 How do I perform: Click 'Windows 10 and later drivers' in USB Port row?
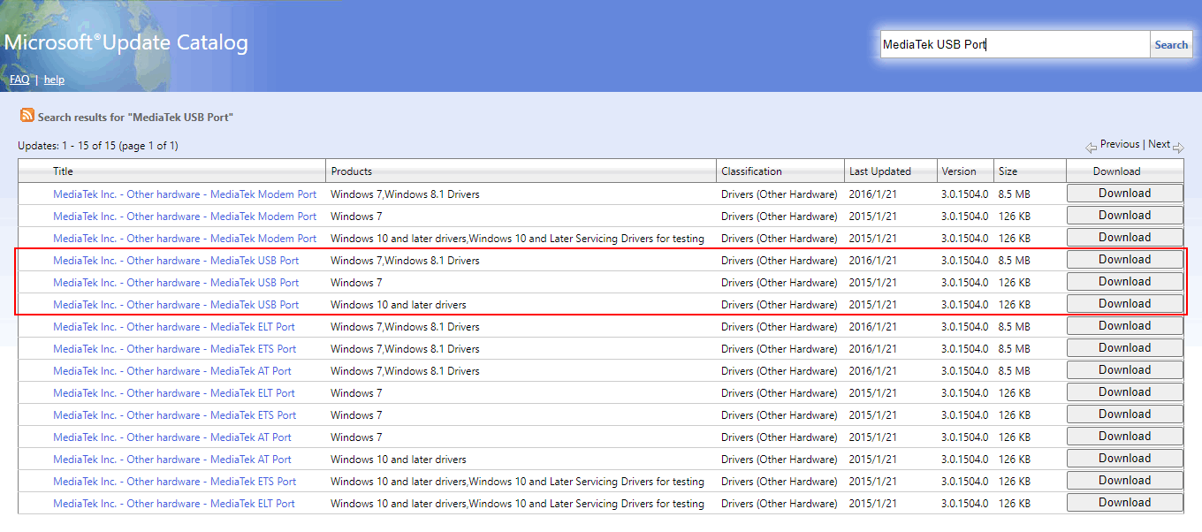399,305
